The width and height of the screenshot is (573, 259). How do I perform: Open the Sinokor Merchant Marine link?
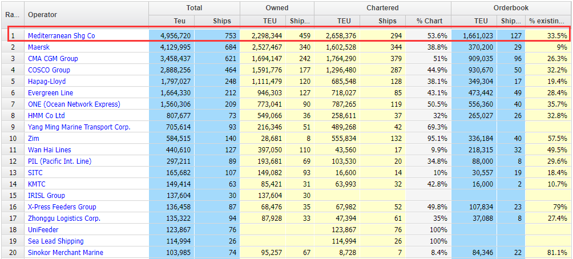[x=66, y=252]
